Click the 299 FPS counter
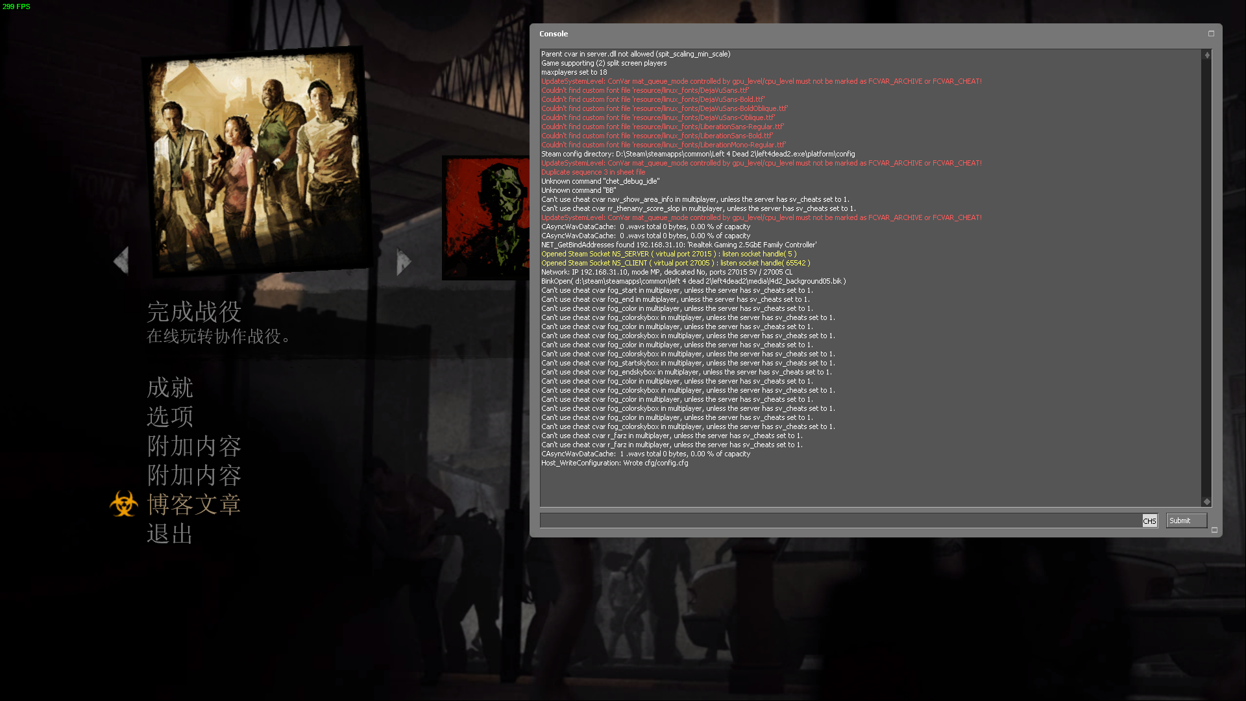Viewport: 1246px width, 701px height. [x=16, y=6]
